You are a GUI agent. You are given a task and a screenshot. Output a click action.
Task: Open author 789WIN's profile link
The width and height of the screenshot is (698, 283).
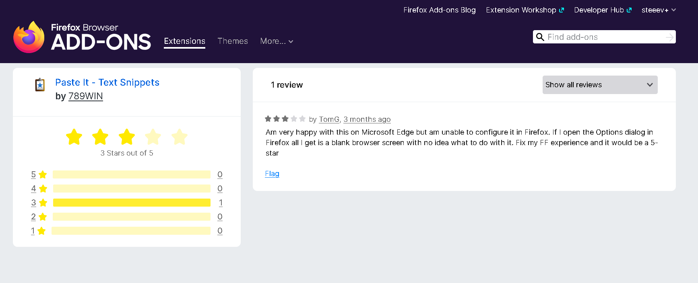pyautogui.click(x=86, y=96)
